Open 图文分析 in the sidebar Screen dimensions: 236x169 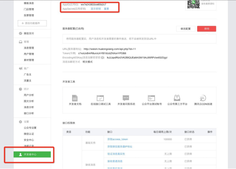tap(29, 101)
